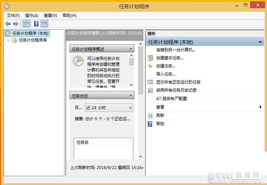Screen dimensions: 267x185
Task: Click the 帮助 action text
Action: [x=160, y=124]
